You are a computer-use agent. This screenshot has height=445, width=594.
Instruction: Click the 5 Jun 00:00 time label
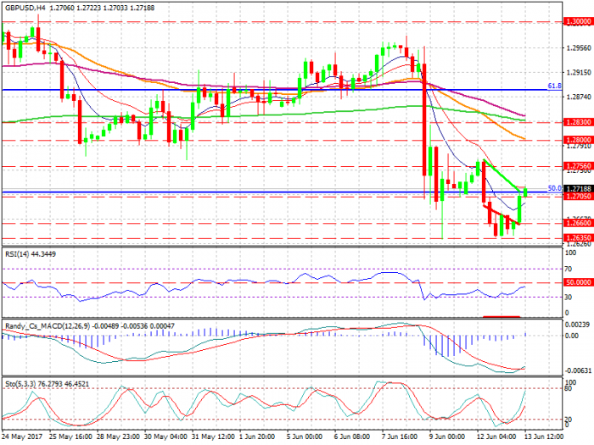(x=305, y=437)
